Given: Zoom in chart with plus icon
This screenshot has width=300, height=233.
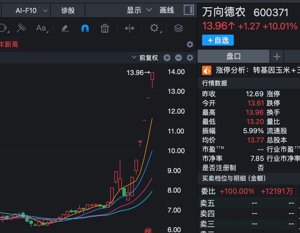Looking at the screenshot, I should pyautogui.click(x=167, y=57).
